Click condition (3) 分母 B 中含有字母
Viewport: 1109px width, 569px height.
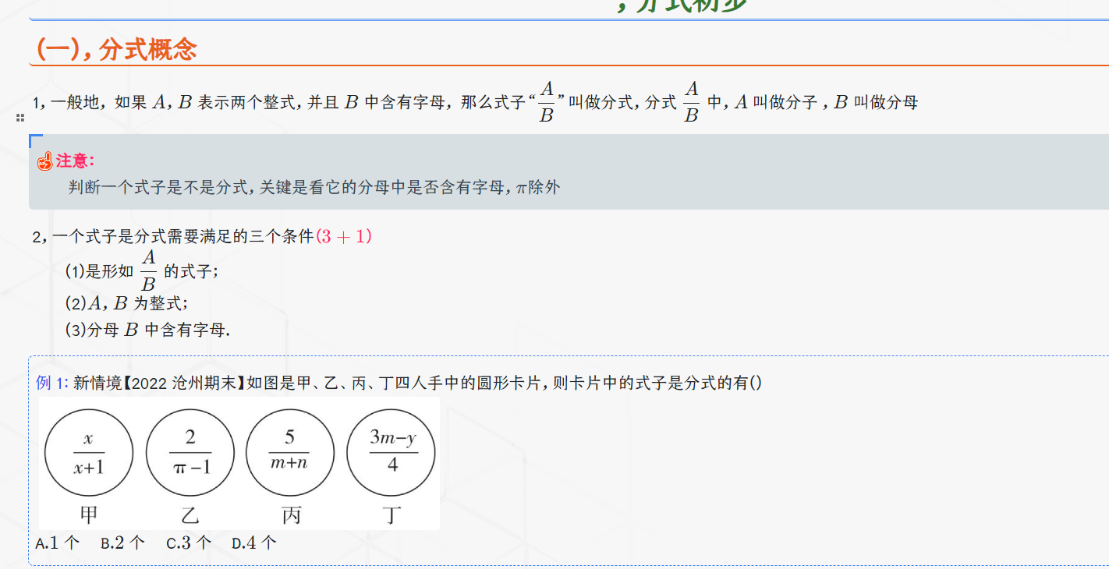[x=144, y=329]
